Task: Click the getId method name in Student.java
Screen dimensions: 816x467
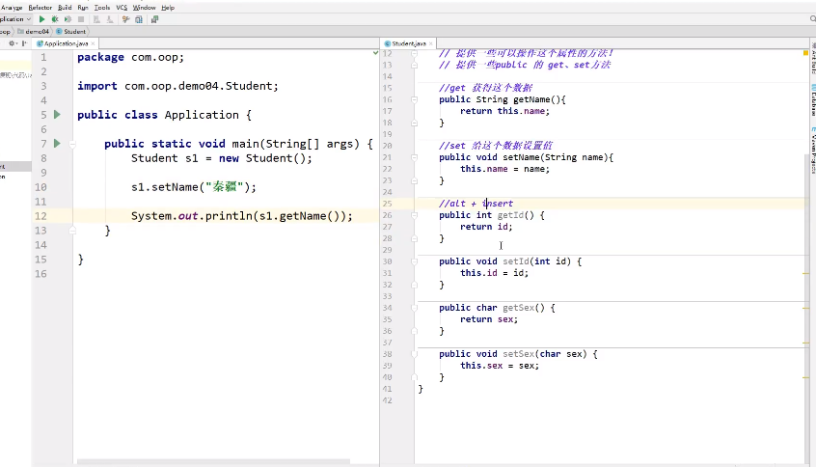Action: 510,215
